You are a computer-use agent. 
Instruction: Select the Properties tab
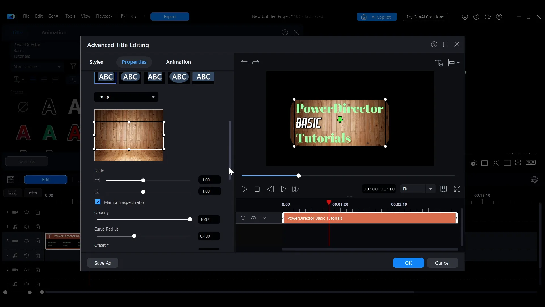coord(134,62)
